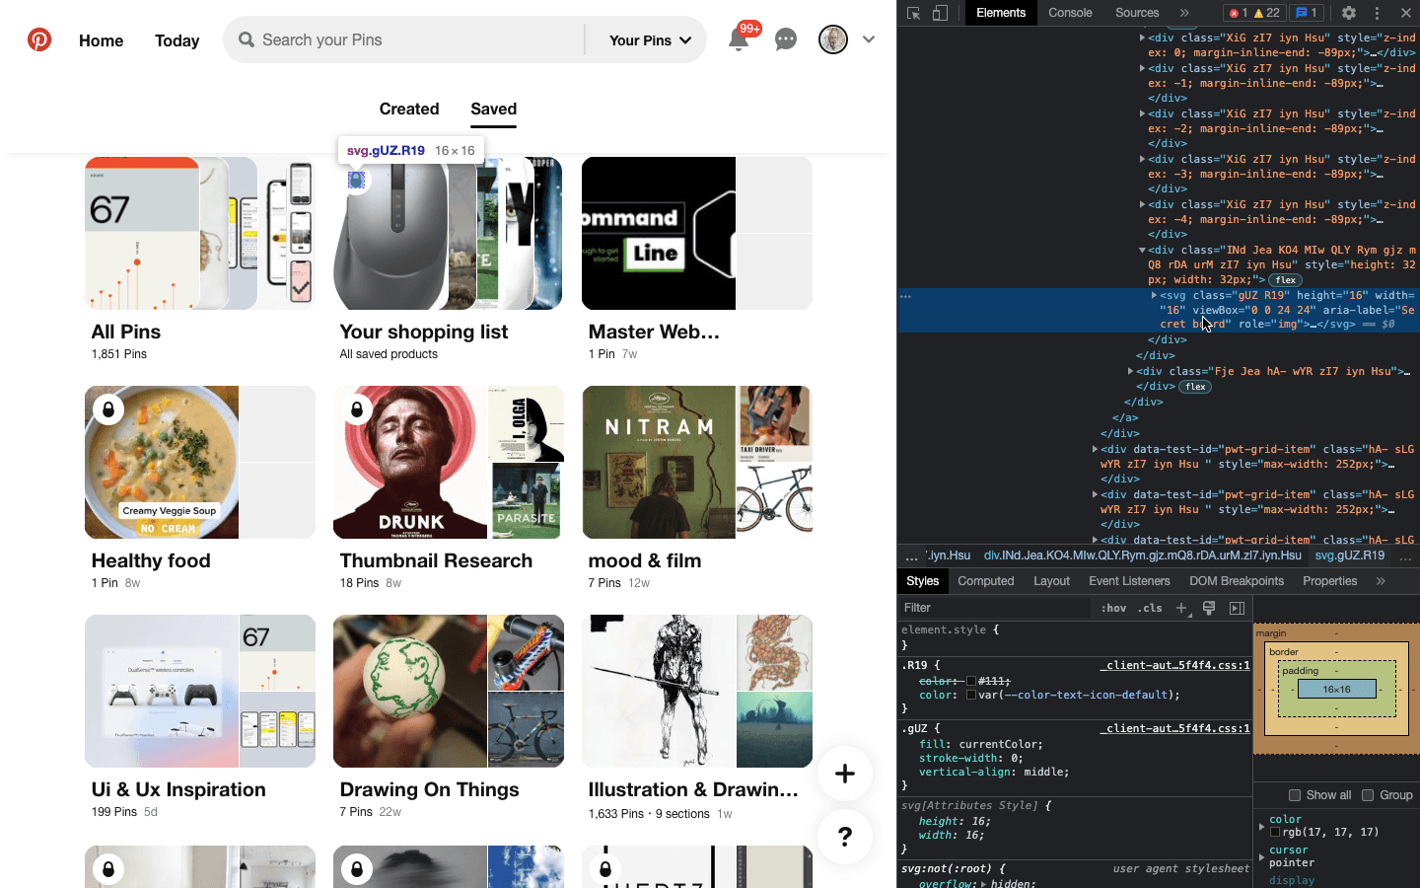Screen dimensions: 1420x888
Task: Go to Home in the Pinterest header
Action: point(102,40)
